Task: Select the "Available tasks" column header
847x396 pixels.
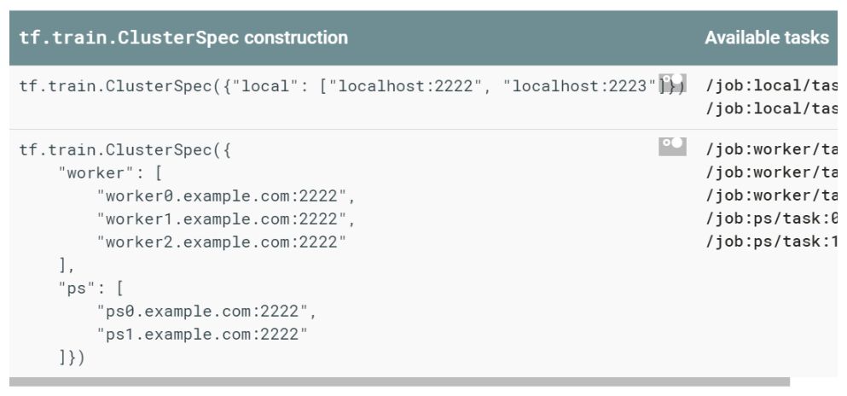Action: tap(767, 38)
